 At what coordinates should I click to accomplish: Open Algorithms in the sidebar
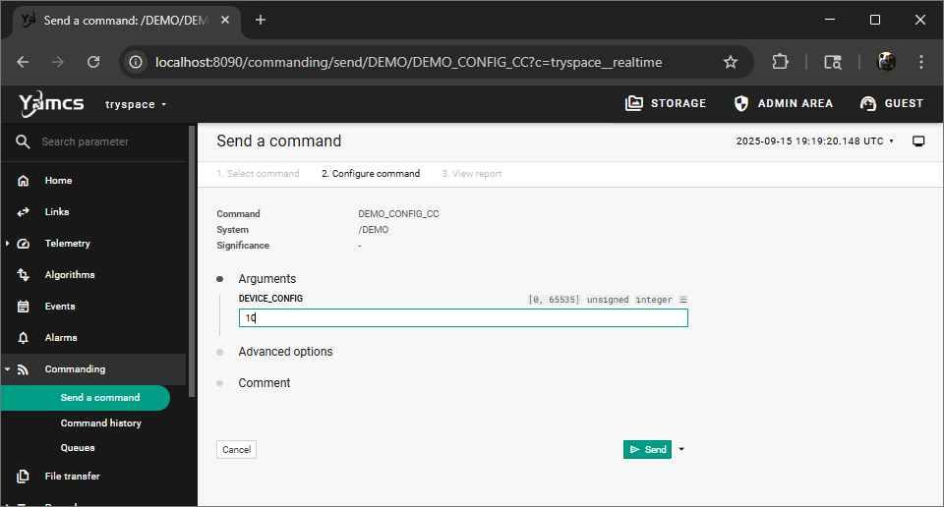pyautogui.click(x=70, y=275)
